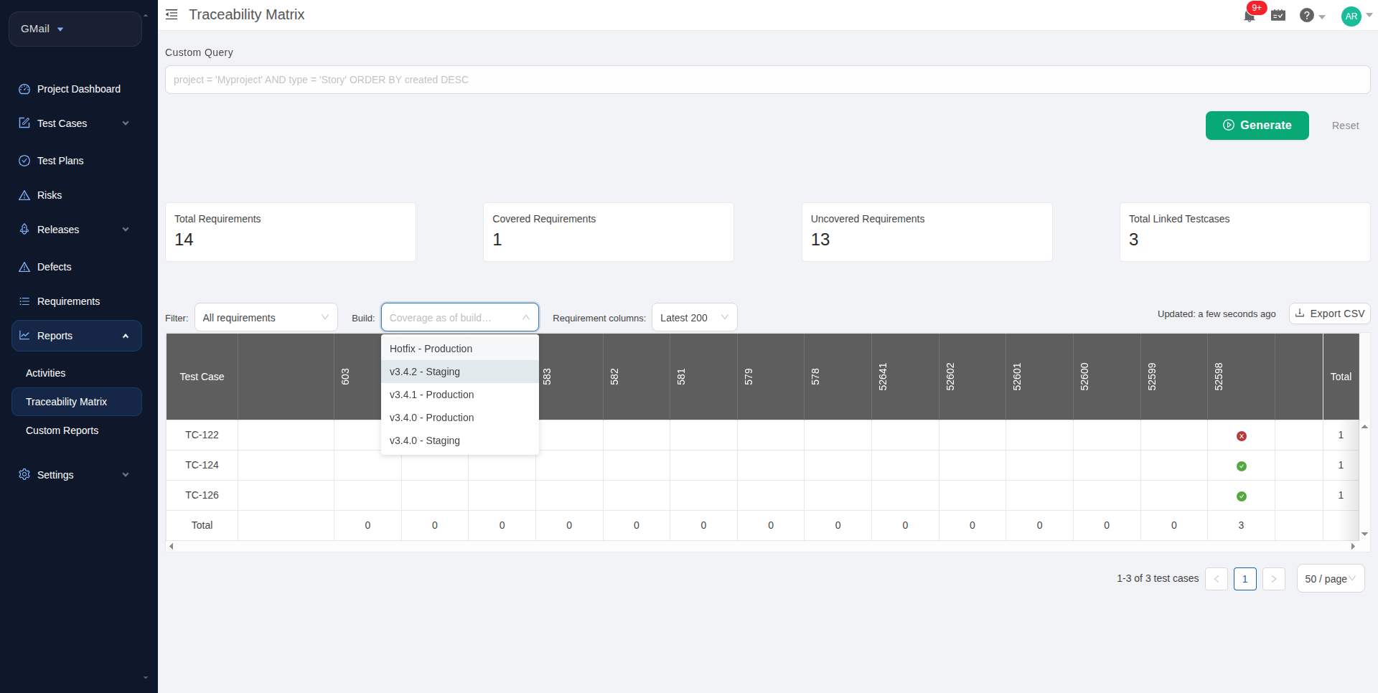Click the table horizontal scrollbar left arrow
Viewport: 1378px width, 693px height.
point(171,547)
